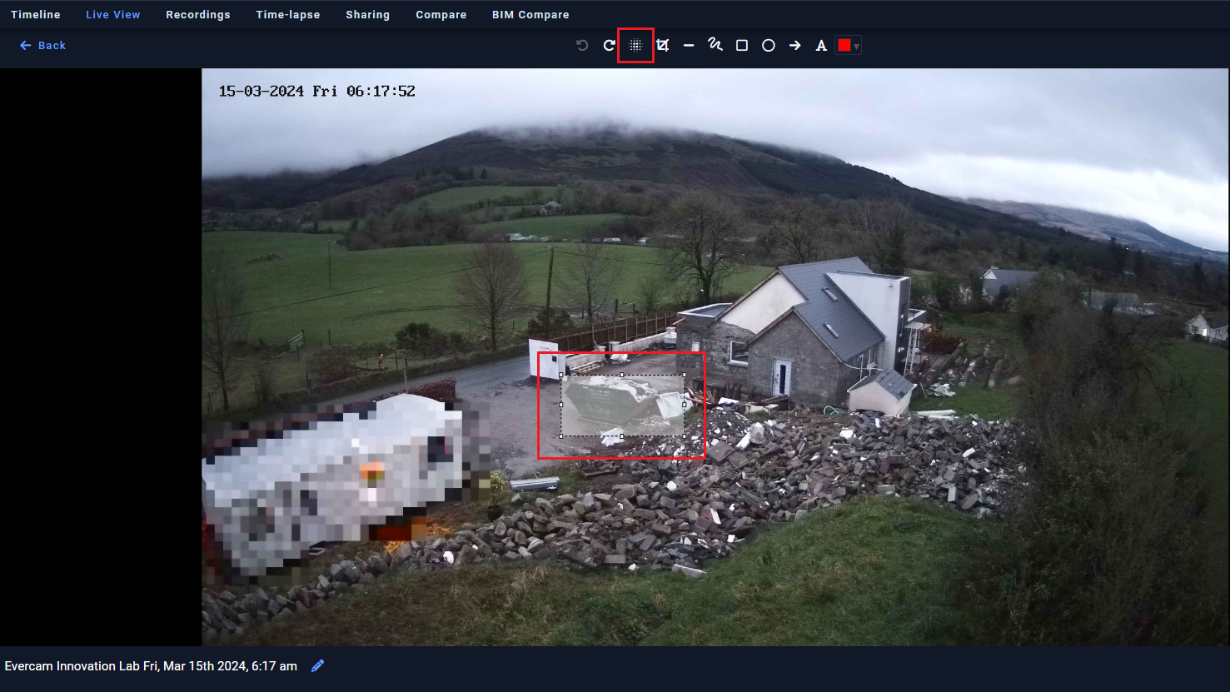Click the undo arrow icon
Viewport: 1230px width, 692px height.
point(580,45)
